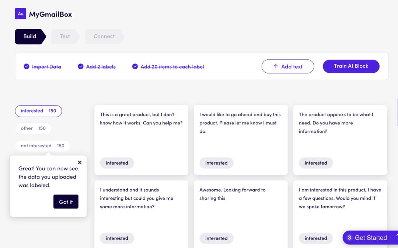398x248 pixels.
Task: Click the Add 2 labels checkmark
Action: (81, 67)
